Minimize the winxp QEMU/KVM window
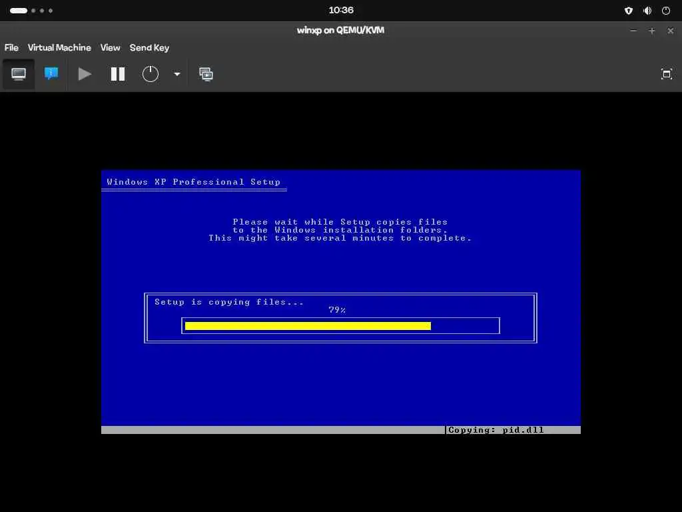682x512 pixels. pyautogui.click(x=633, y=31)
